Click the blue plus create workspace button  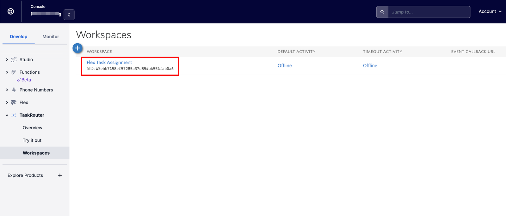(77, 48)
